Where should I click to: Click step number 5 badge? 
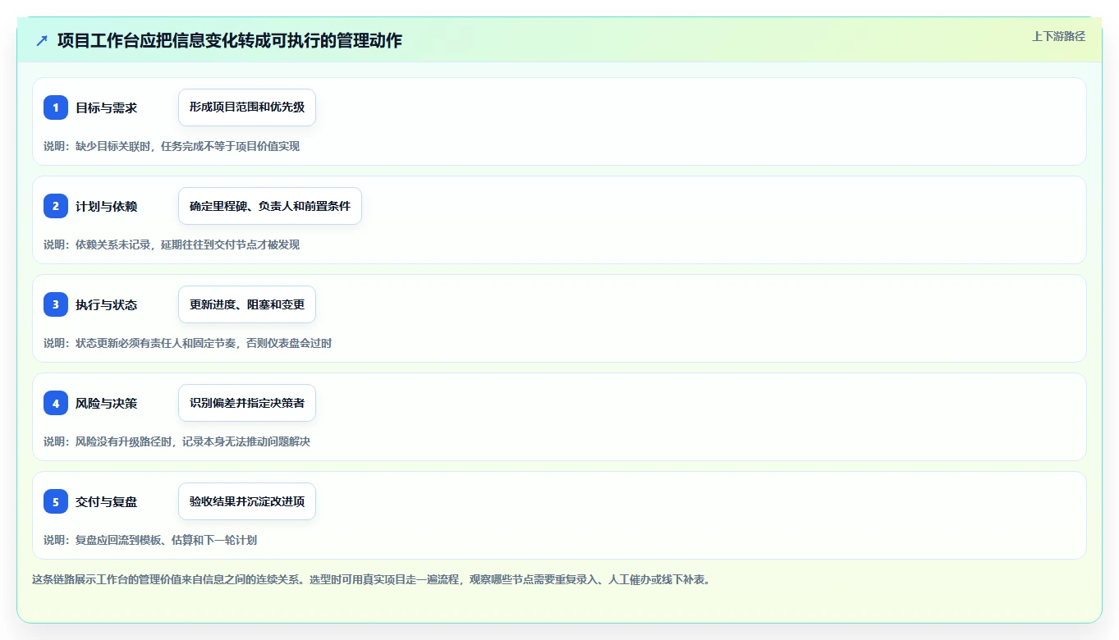pos(56,501)
